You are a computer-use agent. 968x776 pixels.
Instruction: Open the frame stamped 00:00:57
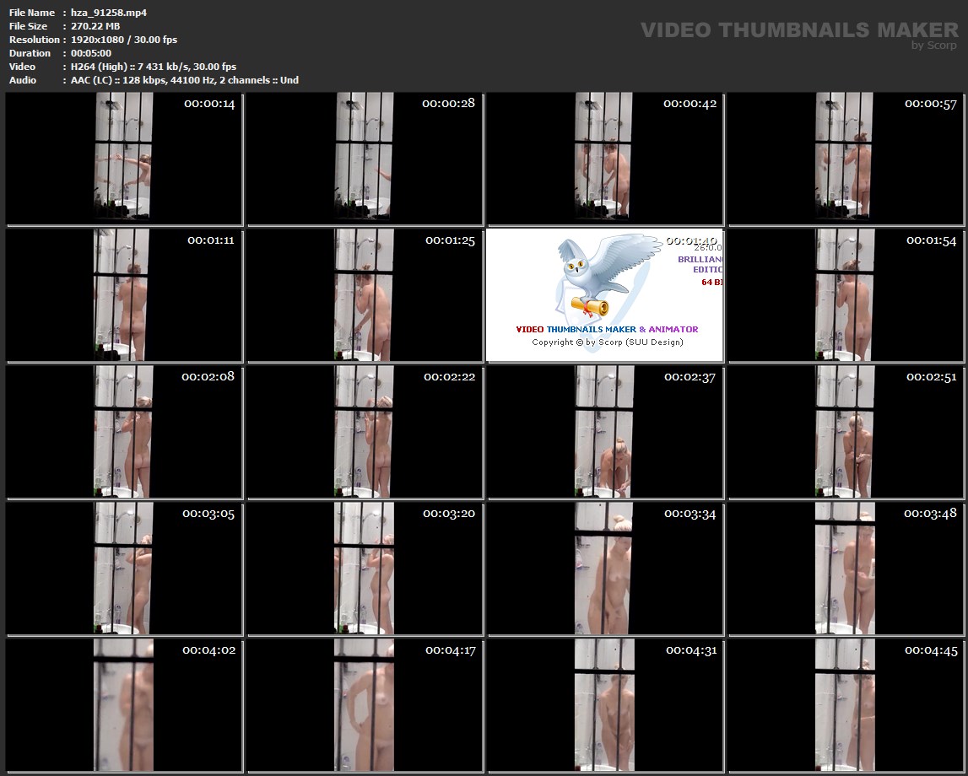click(846, 159)
